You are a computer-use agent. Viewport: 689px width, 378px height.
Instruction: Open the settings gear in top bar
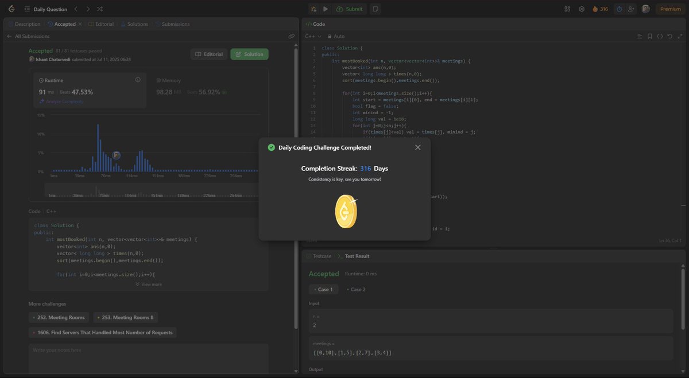(x=582, y=9)
